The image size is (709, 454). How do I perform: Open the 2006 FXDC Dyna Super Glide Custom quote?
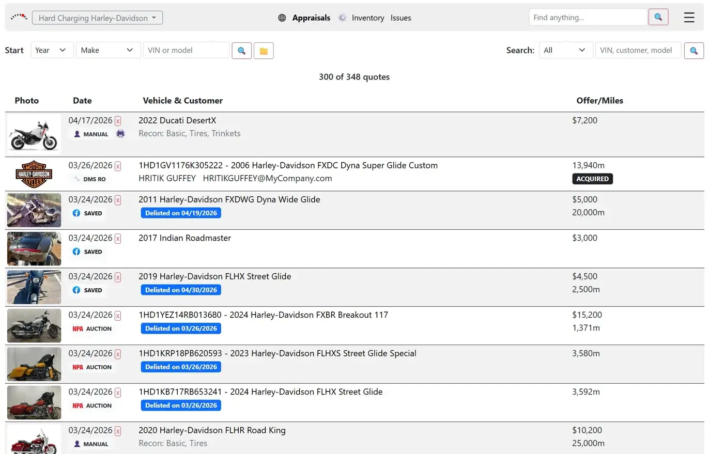tap(288, 165)
